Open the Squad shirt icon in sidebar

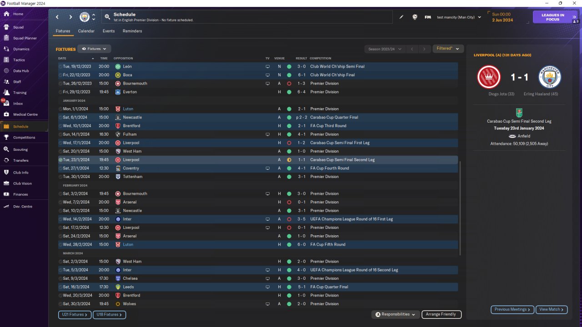coord(6,27)
